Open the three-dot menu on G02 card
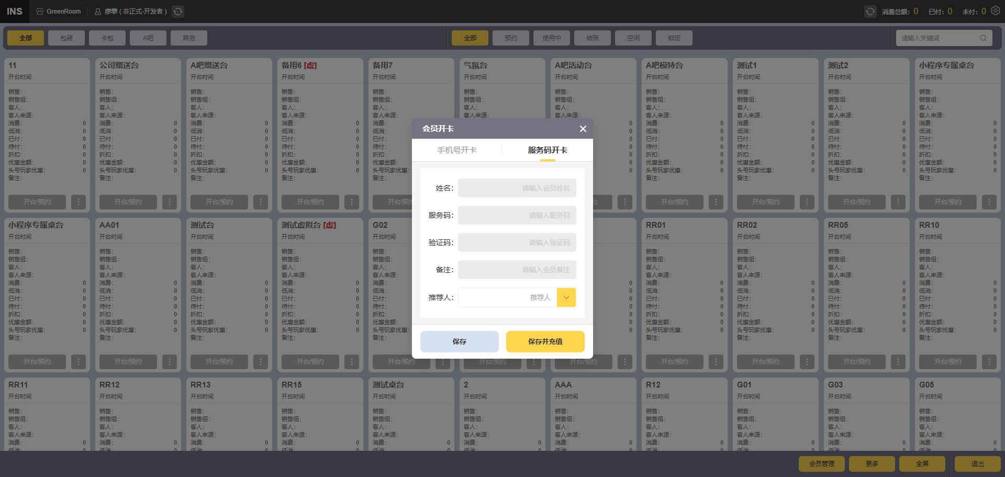The height and width of the screenshot is (477, 1005). tap(443, 362)
